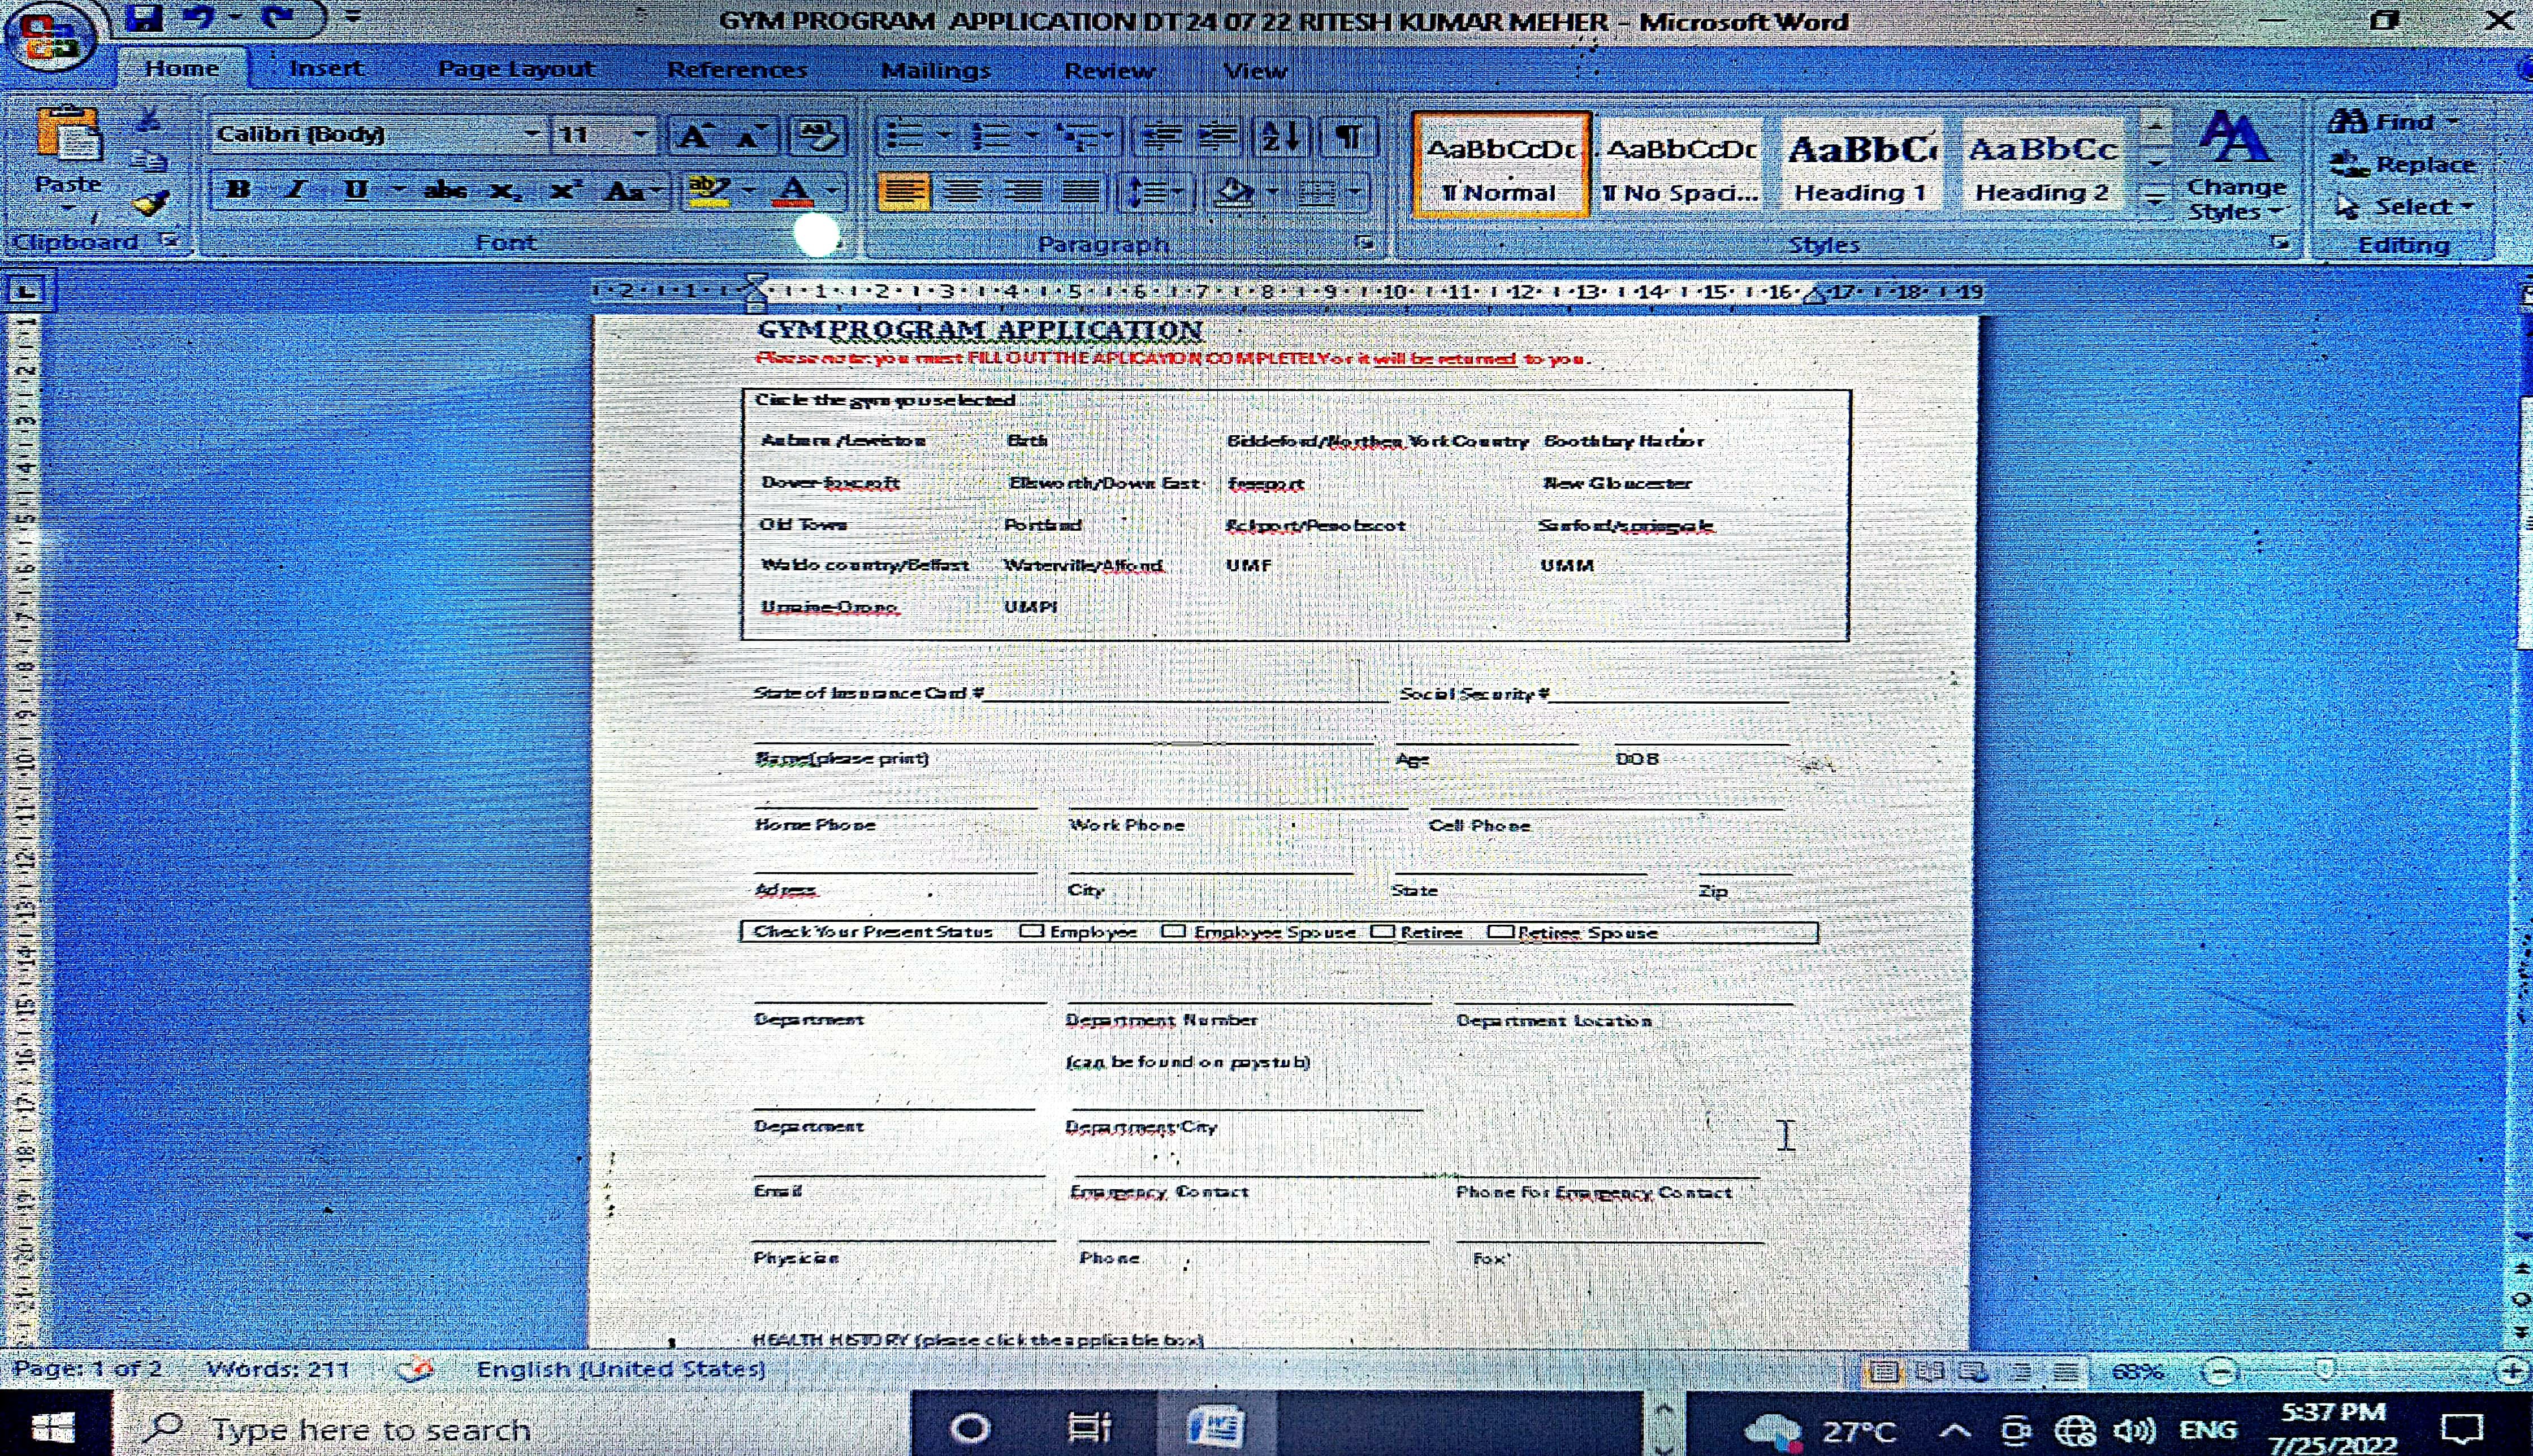The width and height of the screenshot is (2533, 1456).
Task: Click the Save icon in quick access toolbar
Action: (145, 17)
